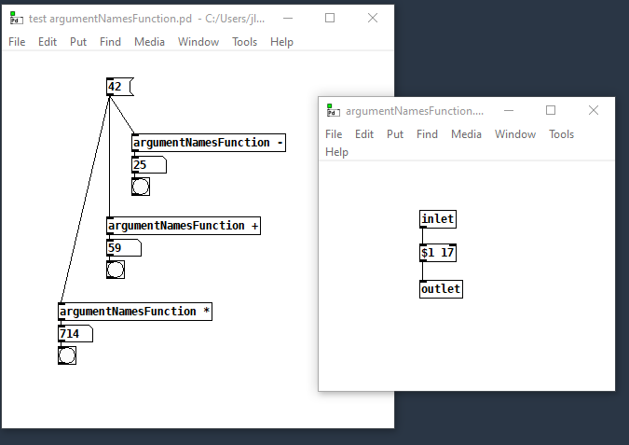Open the Put menu in test window
The image size is (629, 445).
[78, 42]
